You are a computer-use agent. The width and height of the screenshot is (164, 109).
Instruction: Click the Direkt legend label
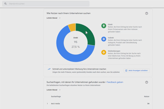(110, 25)
